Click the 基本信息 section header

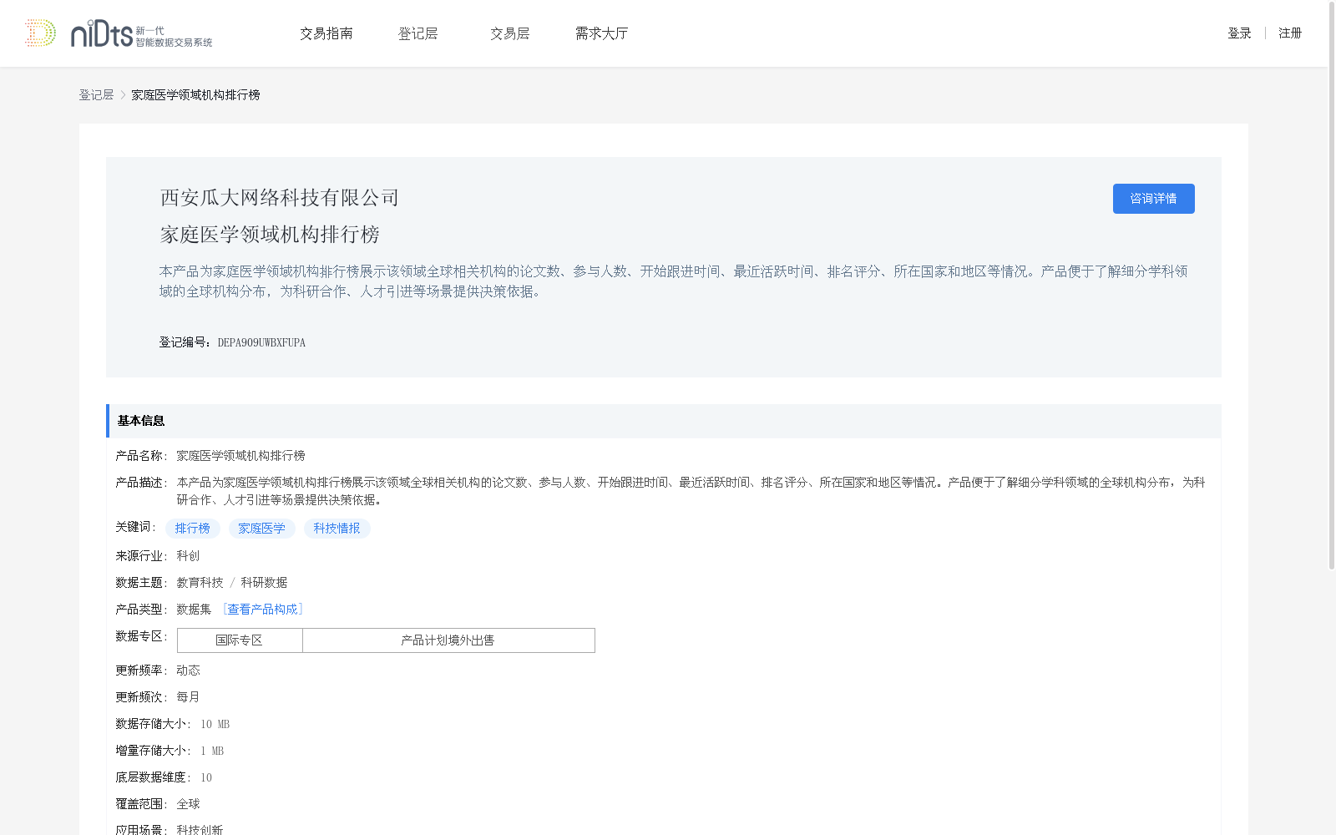point(141,421)
